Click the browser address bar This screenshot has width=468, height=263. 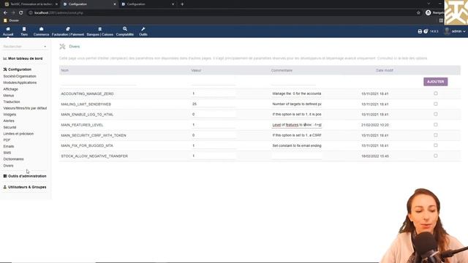pyautogui.click(x=221, y=13)
